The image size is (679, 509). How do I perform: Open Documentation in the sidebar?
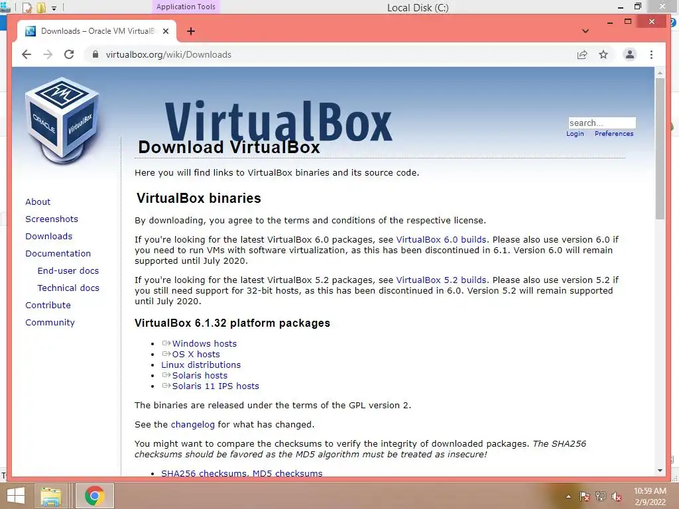point(58,254)
